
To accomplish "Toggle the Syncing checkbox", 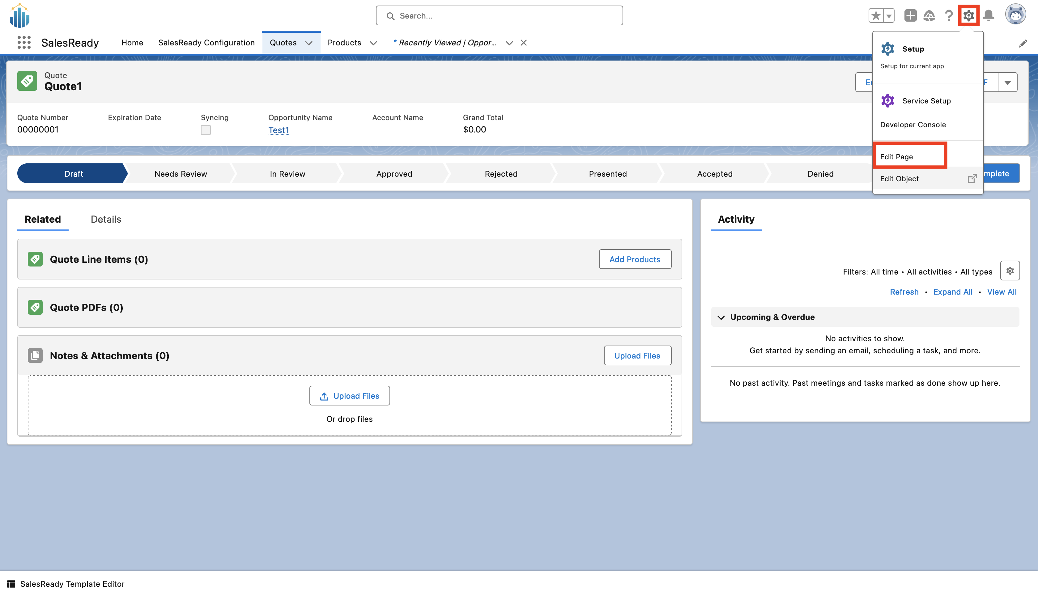I will 206,130.
